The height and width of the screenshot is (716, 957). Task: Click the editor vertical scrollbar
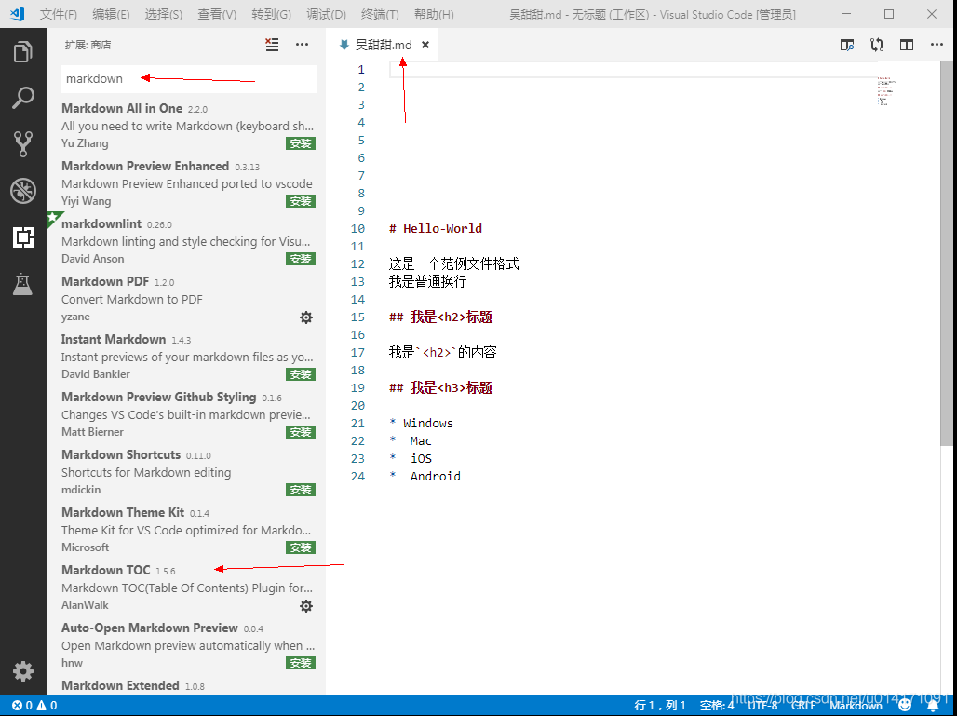947,252
